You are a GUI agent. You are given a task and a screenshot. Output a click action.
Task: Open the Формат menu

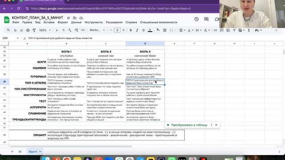pos(63,22)
